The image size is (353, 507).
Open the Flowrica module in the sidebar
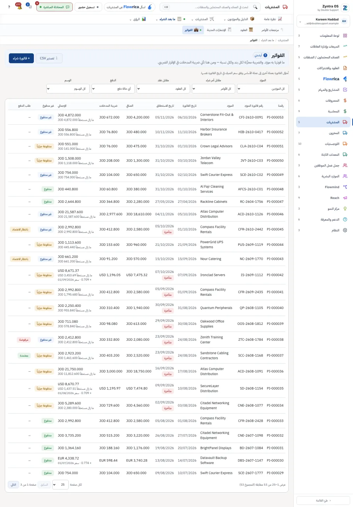pos(323,79)
